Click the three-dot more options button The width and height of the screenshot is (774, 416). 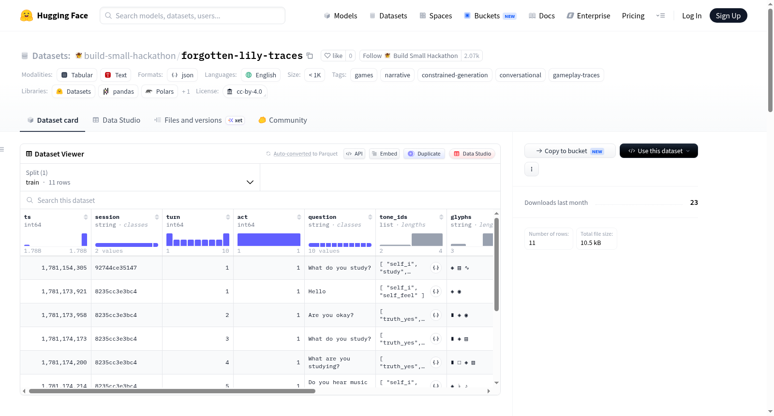click(532, 169)
